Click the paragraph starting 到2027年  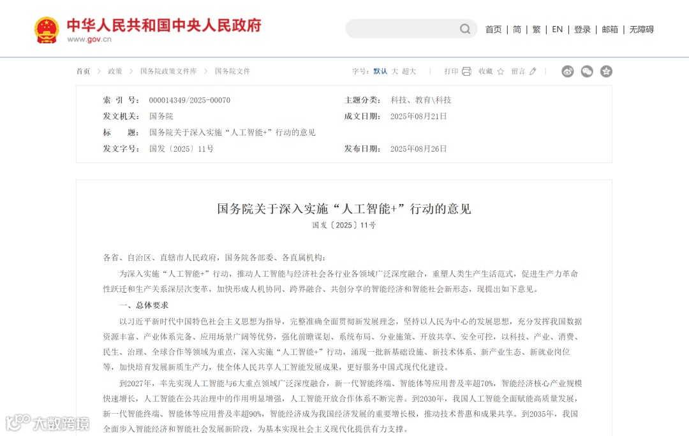[x=343, y=406]
